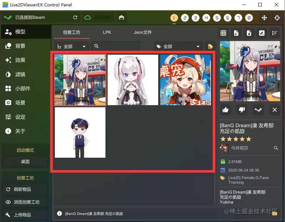Expand the 全部 tag filter dropdown
285x222 pixels.
click(x=179, y=47)
